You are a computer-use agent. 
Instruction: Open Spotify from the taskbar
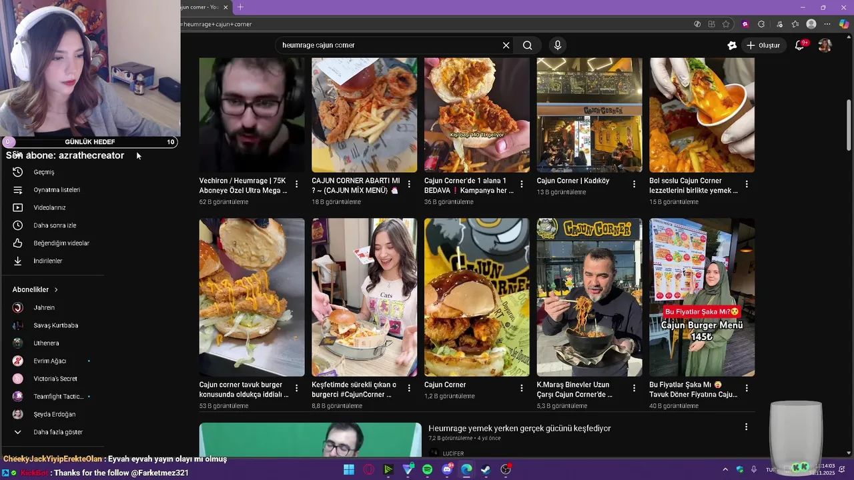coord(428,469)
